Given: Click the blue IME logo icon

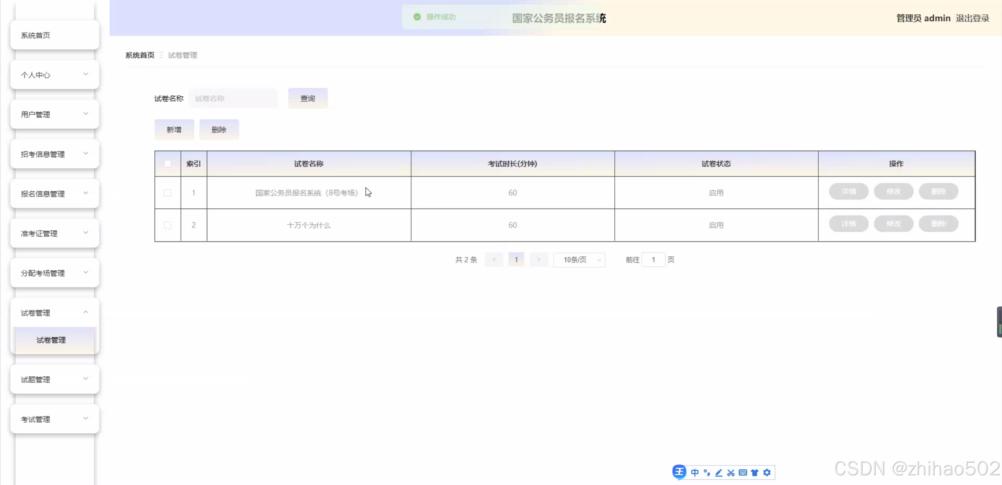Looking at the screenshot, I should click(679, 472).
